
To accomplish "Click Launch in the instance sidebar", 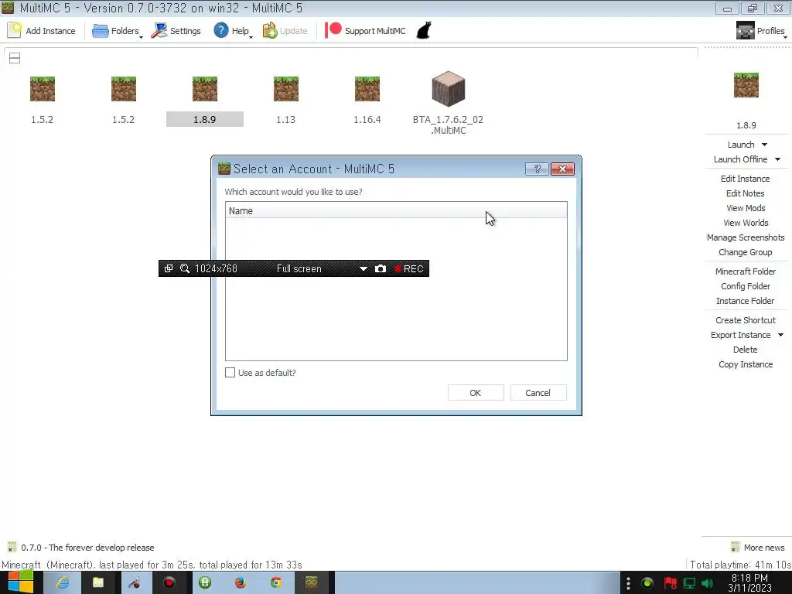I will point(740,145).
